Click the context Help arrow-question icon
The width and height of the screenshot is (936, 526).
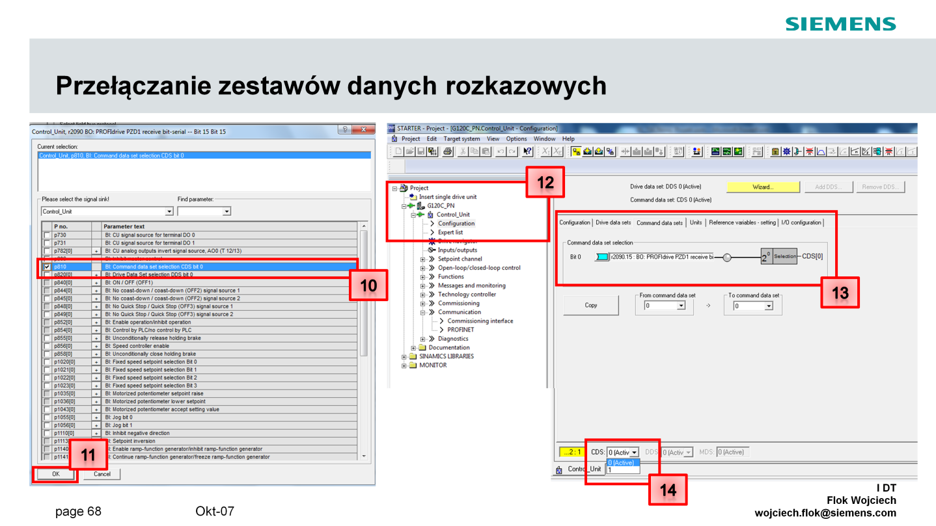[x=527, y=151]
